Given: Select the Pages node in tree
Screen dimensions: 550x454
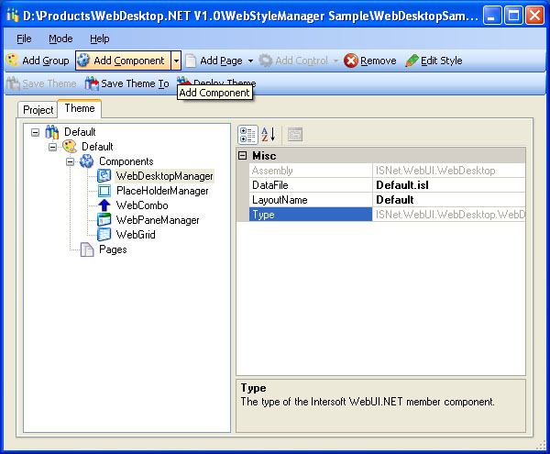Looking at the screenshot, I should [112, 249].
